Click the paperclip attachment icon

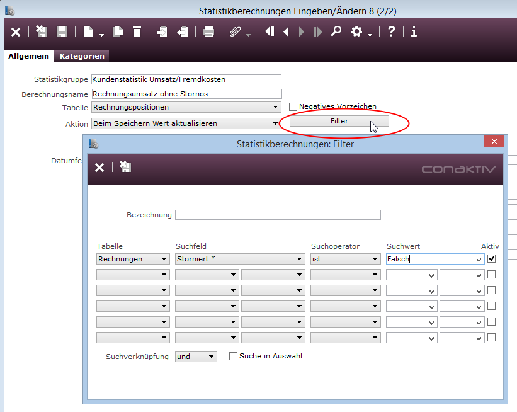tap(235, 31)
